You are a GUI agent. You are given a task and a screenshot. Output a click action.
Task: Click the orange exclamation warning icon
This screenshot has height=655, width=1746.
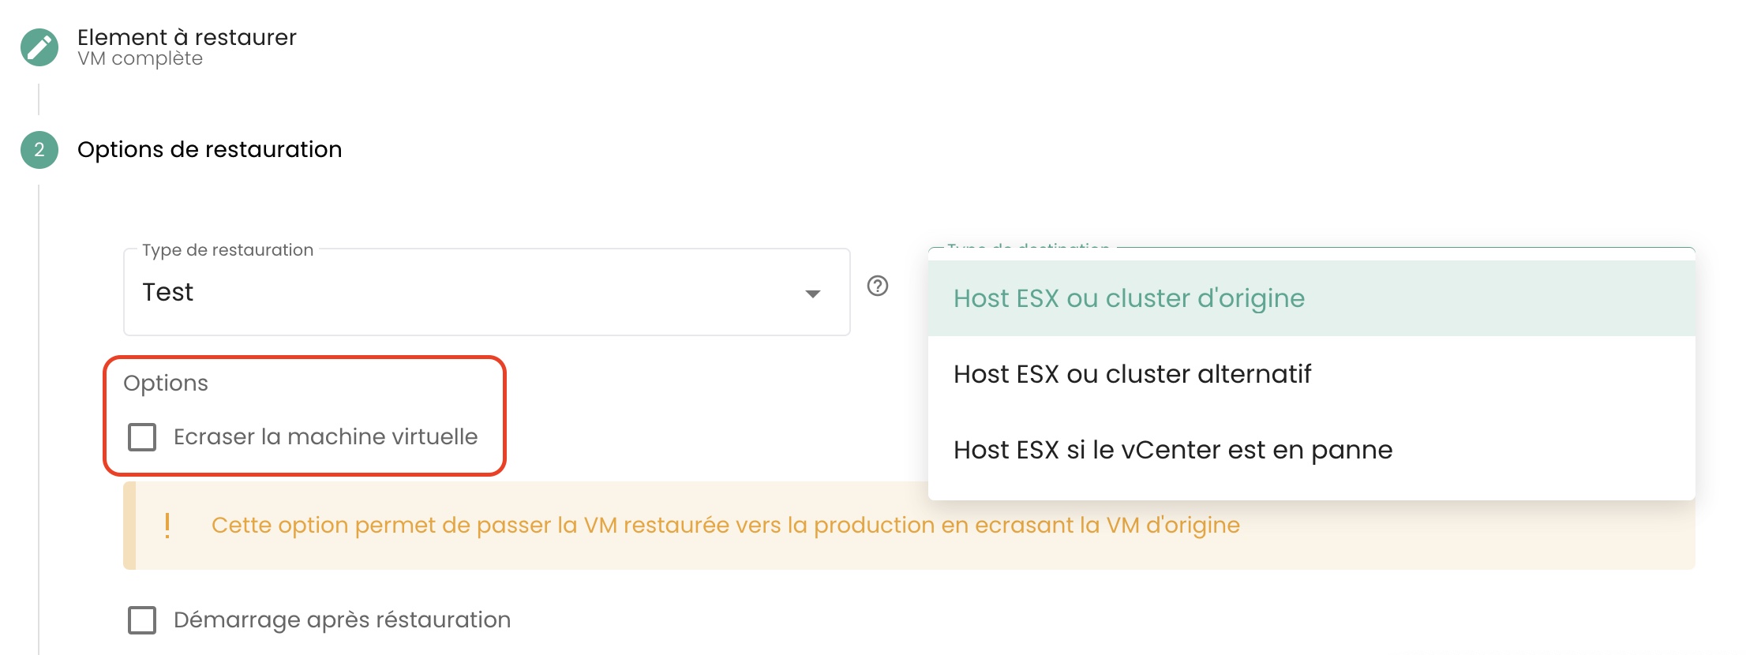tap(167, 526)
